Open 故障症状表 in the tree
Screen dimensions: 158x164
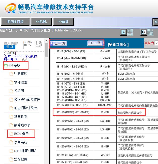click(x=22, y=125)
